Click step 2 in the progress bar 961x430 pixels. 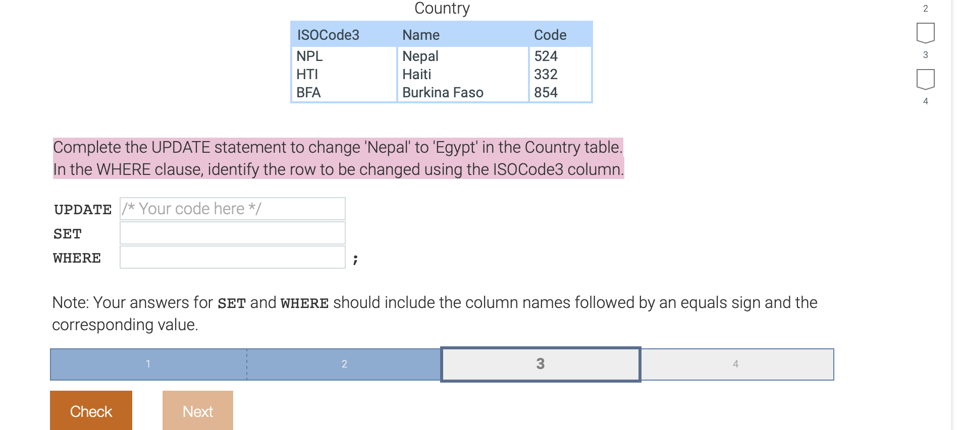click(344, 364)
